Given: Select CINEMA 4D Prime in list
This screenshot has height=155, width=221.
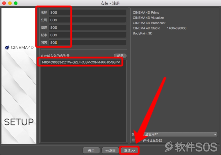Looking at the screenshot, I should pyautogui.click(x=146, y=13).
